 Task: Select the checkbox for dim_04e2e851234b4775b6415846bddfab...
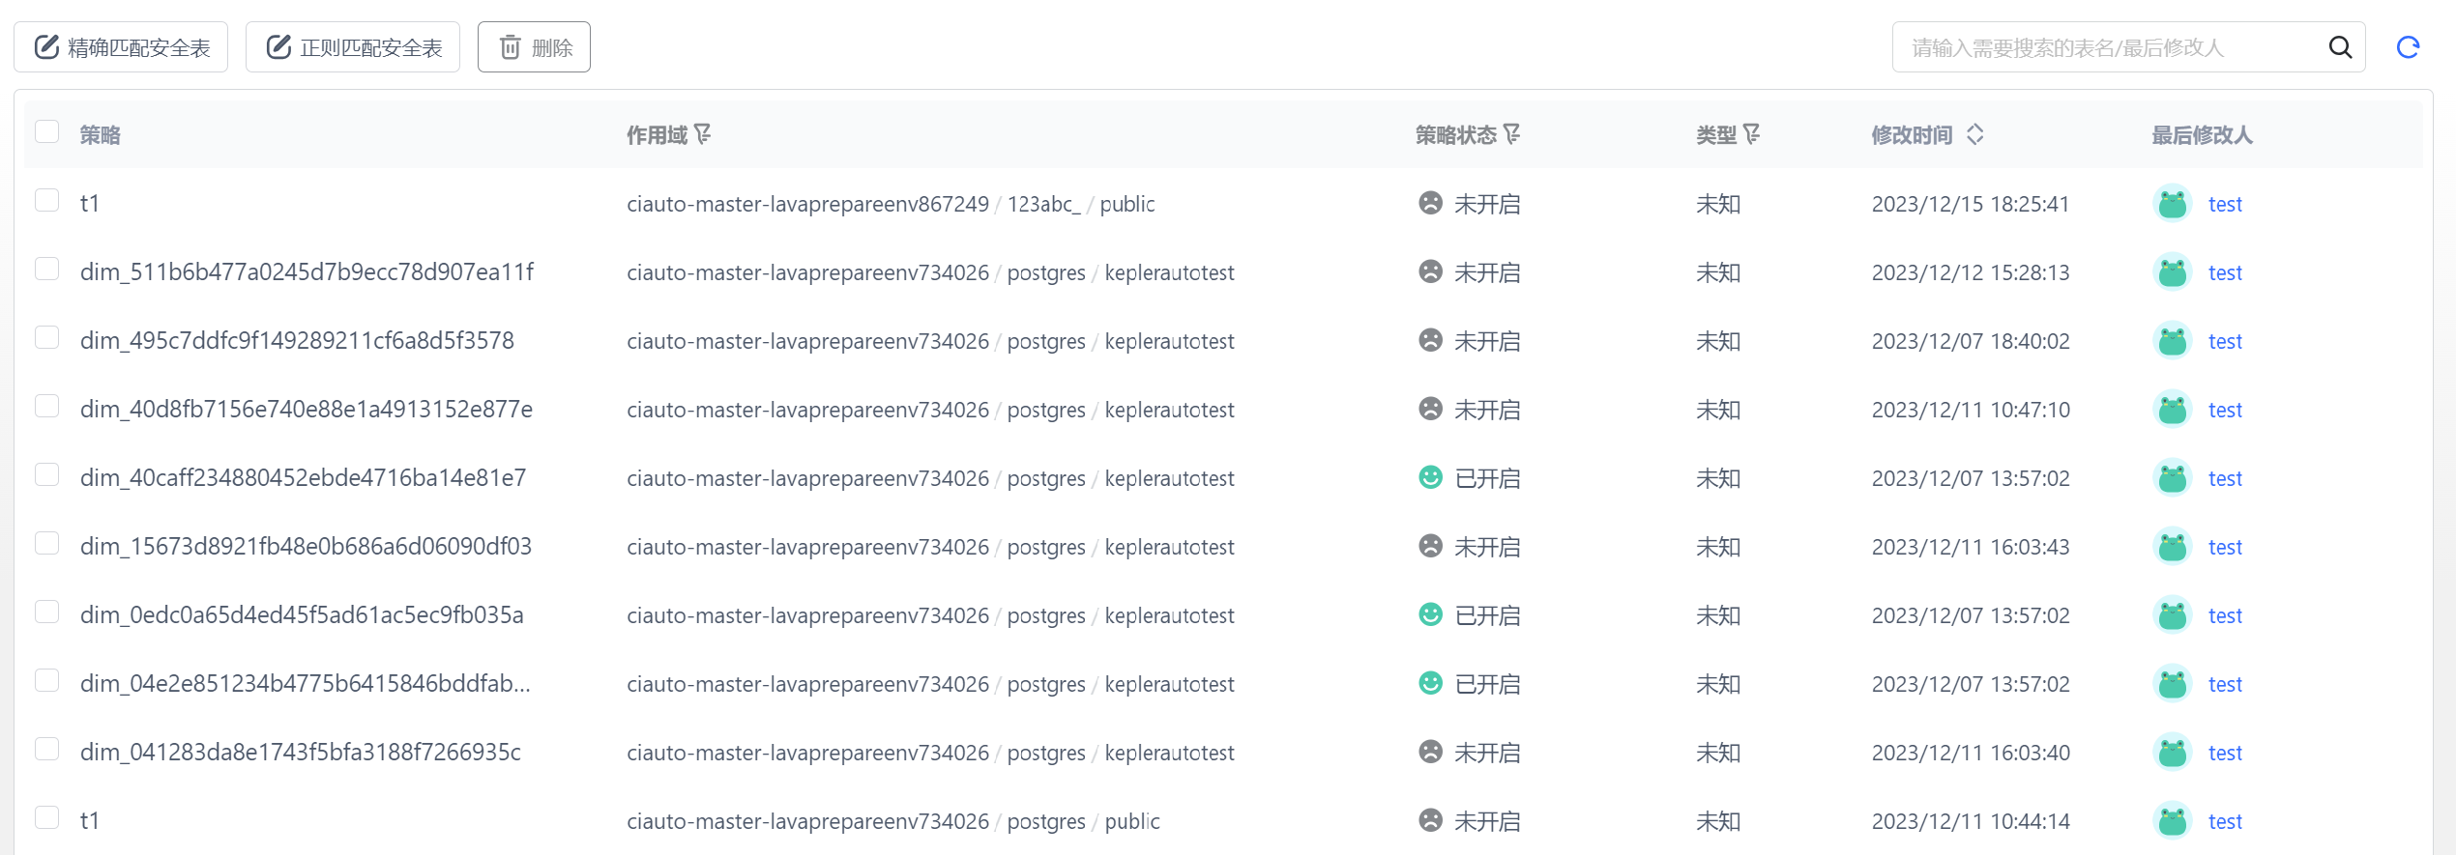pos(47,680)
